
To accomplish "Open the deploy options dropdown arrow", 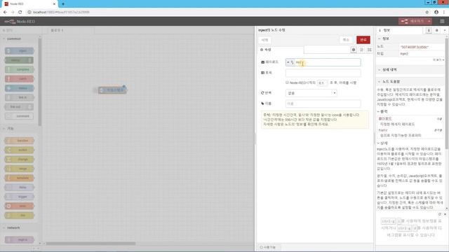I will click(x=429, y=22).
